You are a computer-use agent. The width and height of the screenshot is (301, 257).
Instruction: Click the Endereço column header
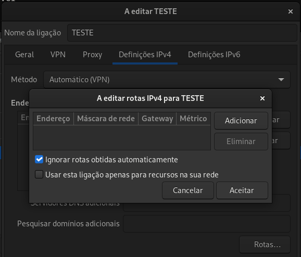(53, 119)
